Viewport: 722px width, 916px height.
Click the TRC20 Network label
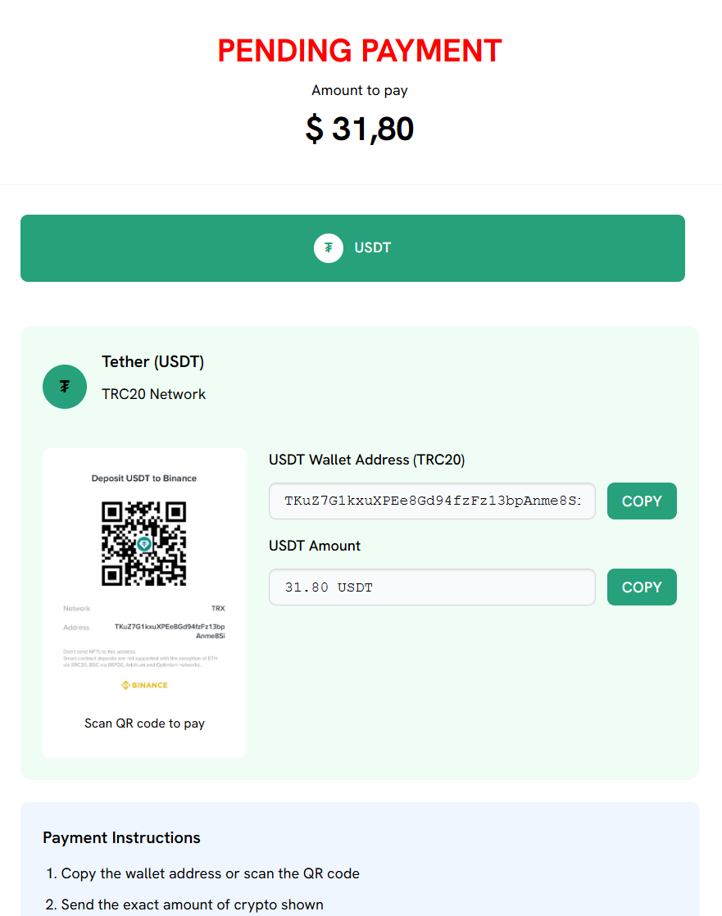tap(154, 394)
